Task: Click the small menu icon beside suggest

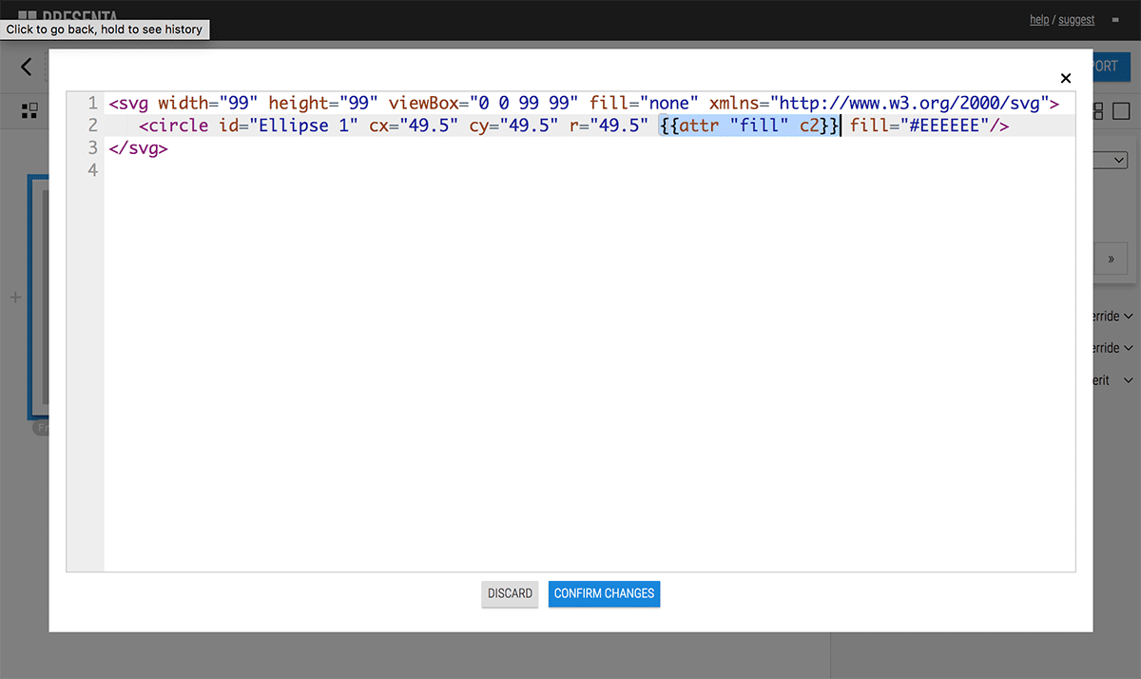Action: coord(1114,20)
